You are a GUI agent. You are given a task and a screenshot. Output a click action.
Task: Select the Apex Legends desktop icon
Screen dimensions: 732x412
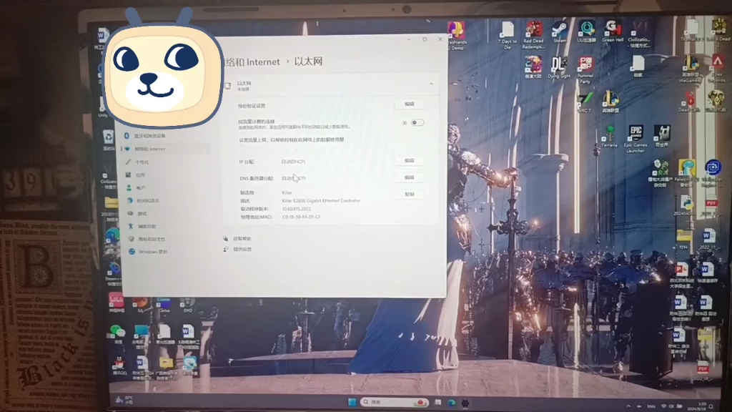pos(717,69)
